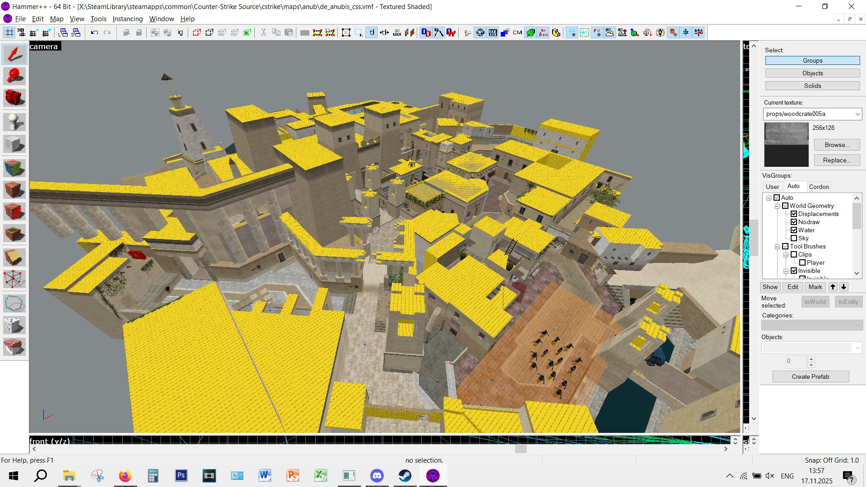
Task: Enable the Player clip visgroup
Action: (802, 262)
